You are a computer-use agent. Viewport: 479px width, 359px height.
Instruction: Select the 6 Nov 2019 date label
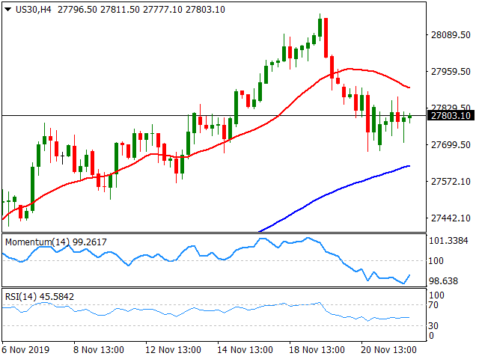click(x=25, y=349)
